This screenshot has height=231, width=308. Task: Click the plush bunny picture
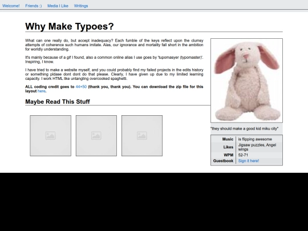[x=247, y=80]
